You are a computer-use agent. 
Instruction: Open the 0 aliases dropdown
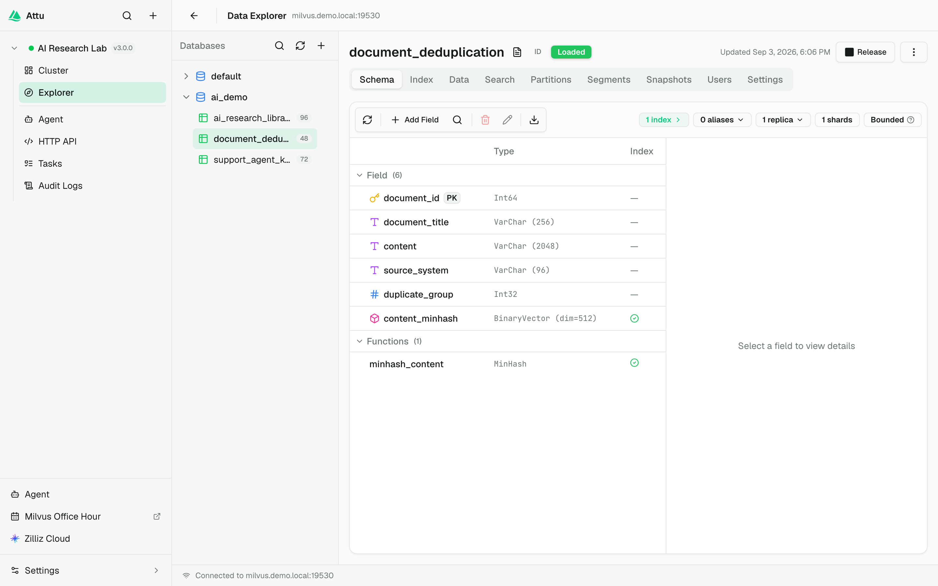pos(722,120)
